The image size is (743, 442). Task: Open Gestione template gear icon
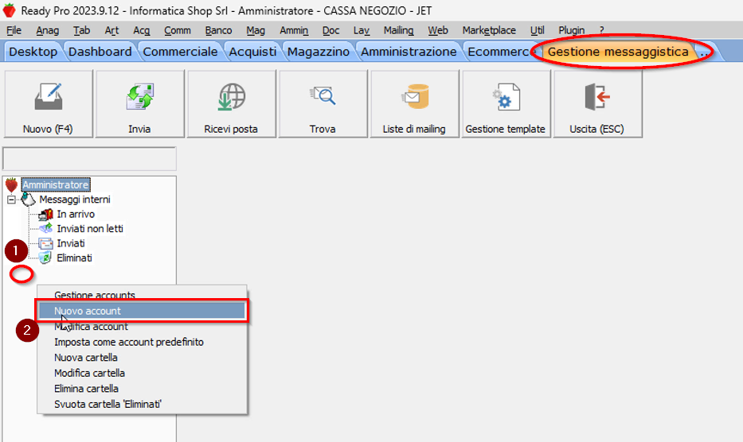coord(506,96)
